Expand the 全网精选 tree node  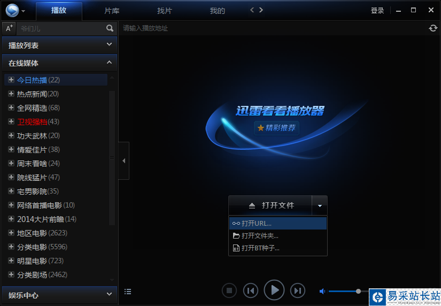tap(11, 108)
